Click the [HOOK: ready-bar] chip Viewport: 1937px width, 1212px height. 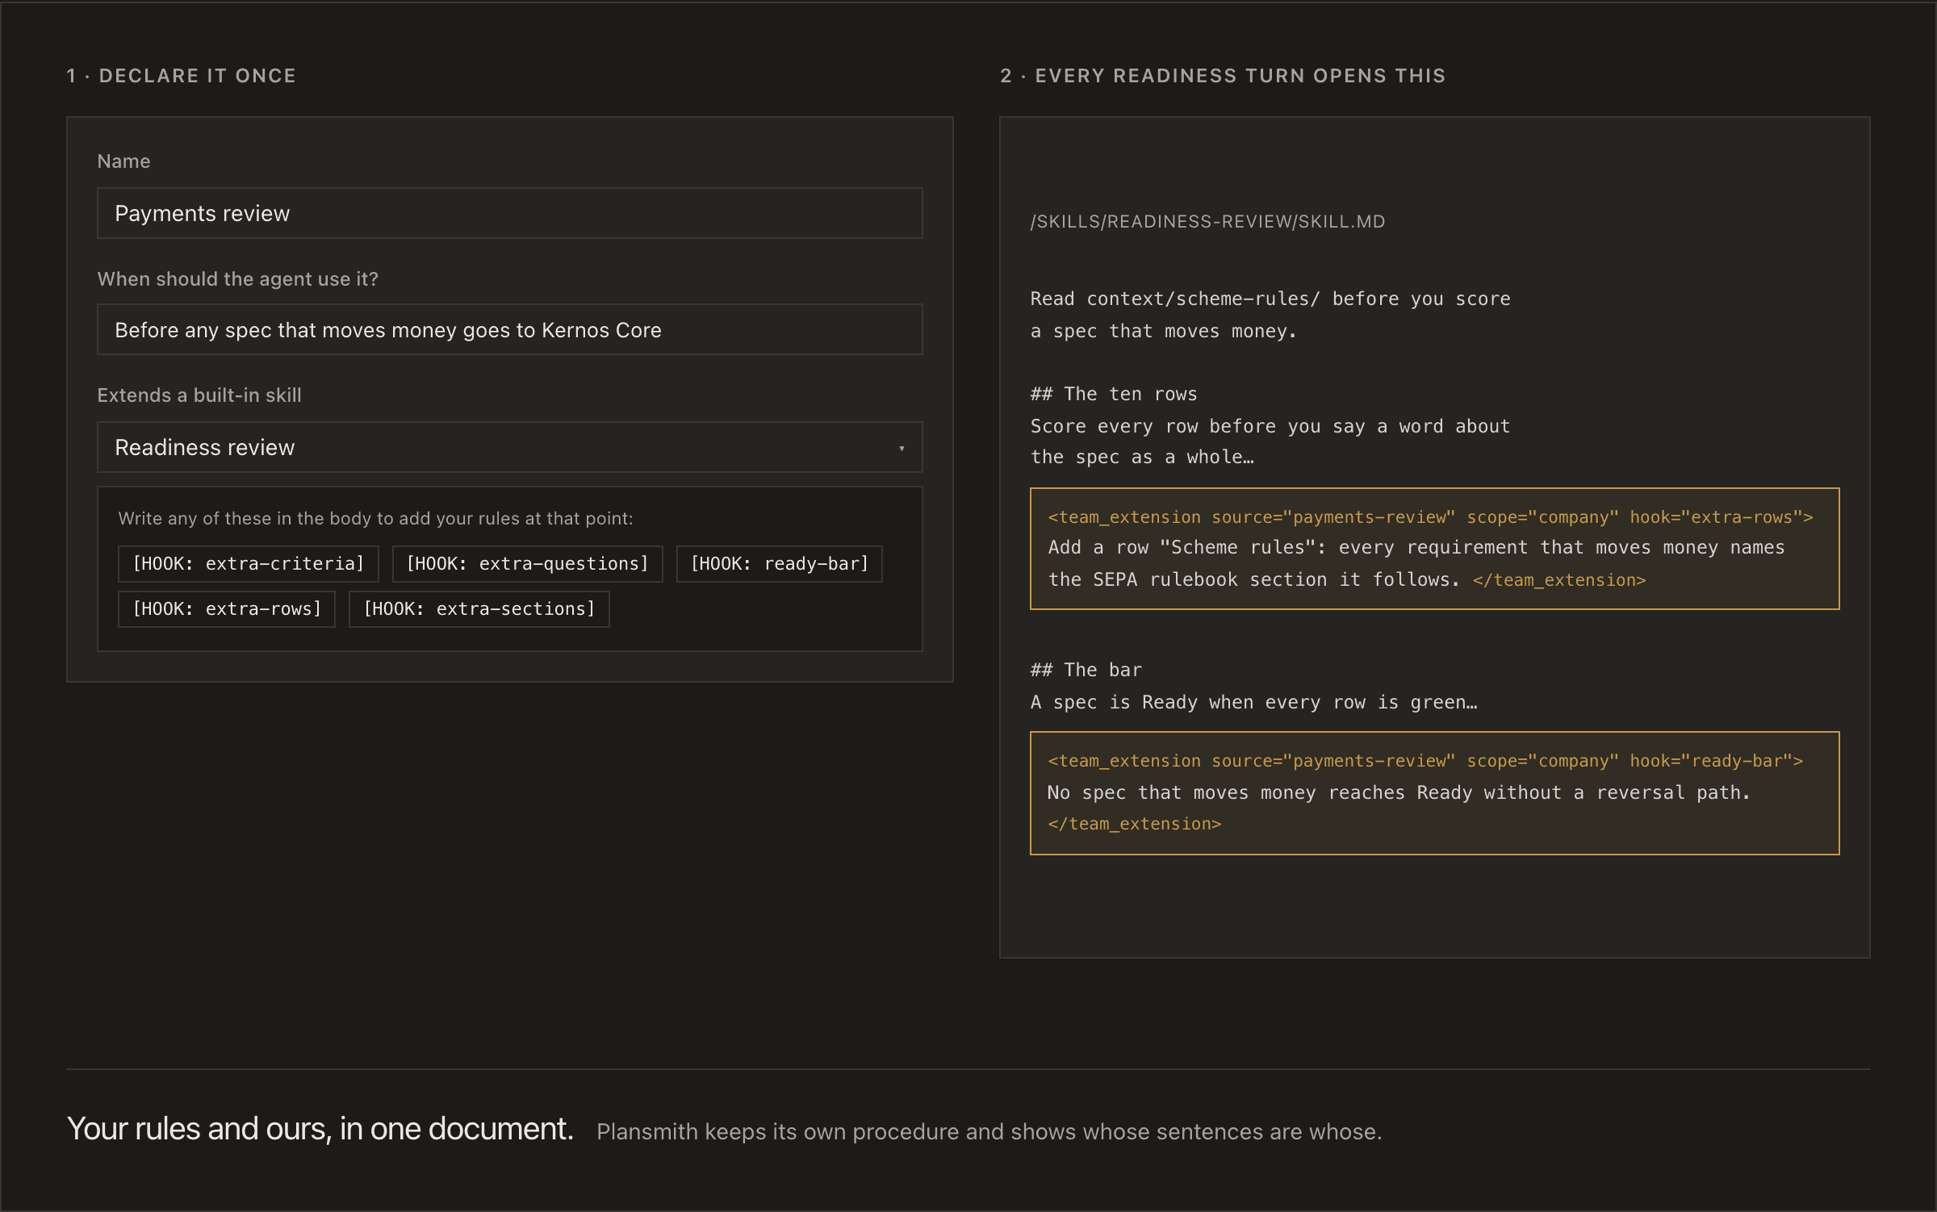779,563
